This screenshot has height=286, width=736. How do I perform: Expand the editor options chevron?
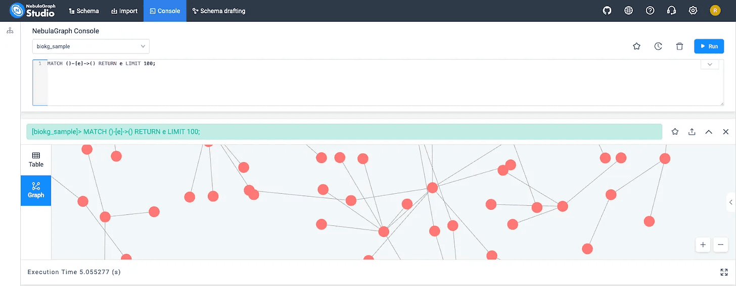710,65
